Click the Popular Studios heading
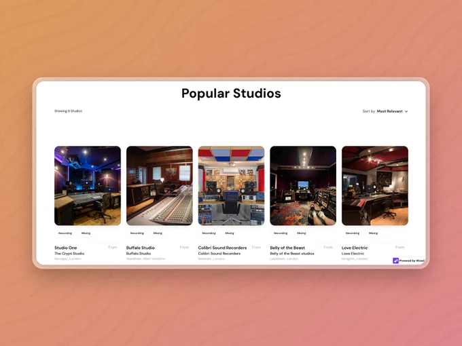 [231, 93]
